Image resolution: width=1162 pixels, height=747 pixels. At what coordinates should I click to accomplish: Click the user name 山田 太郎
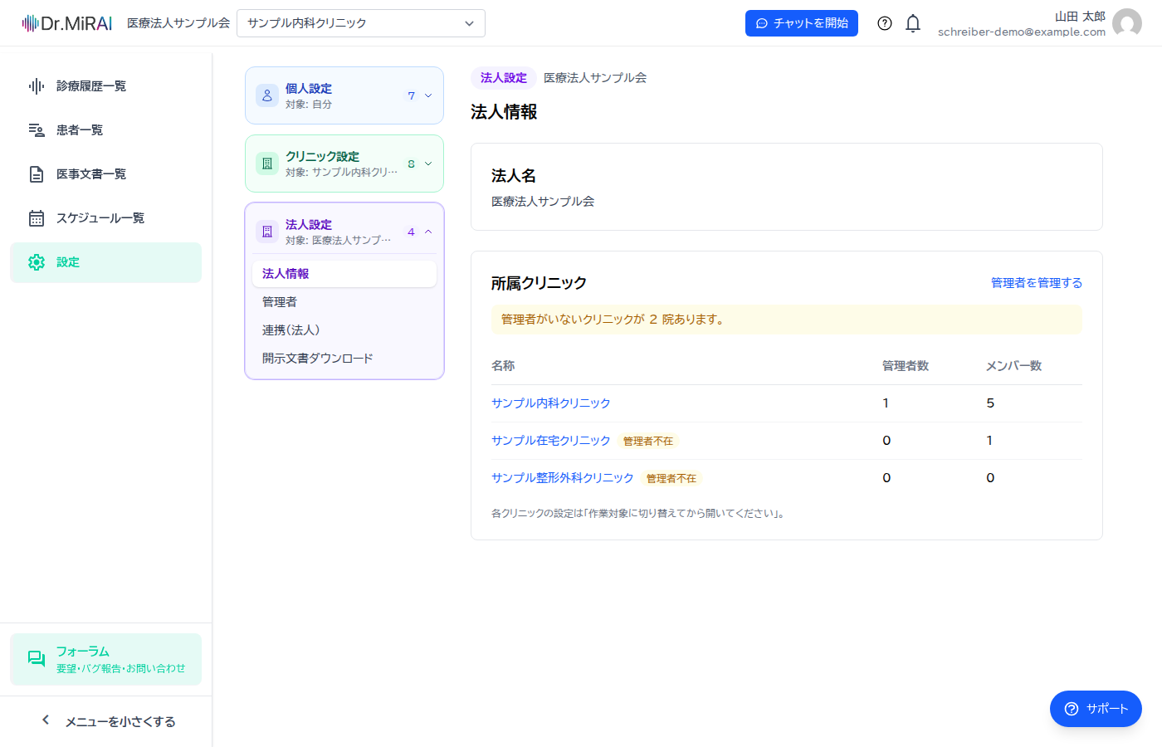click(1080, 17)
